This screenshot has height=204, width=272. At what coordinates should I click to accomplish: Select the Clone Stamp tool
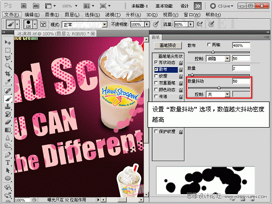pos(8,106)
